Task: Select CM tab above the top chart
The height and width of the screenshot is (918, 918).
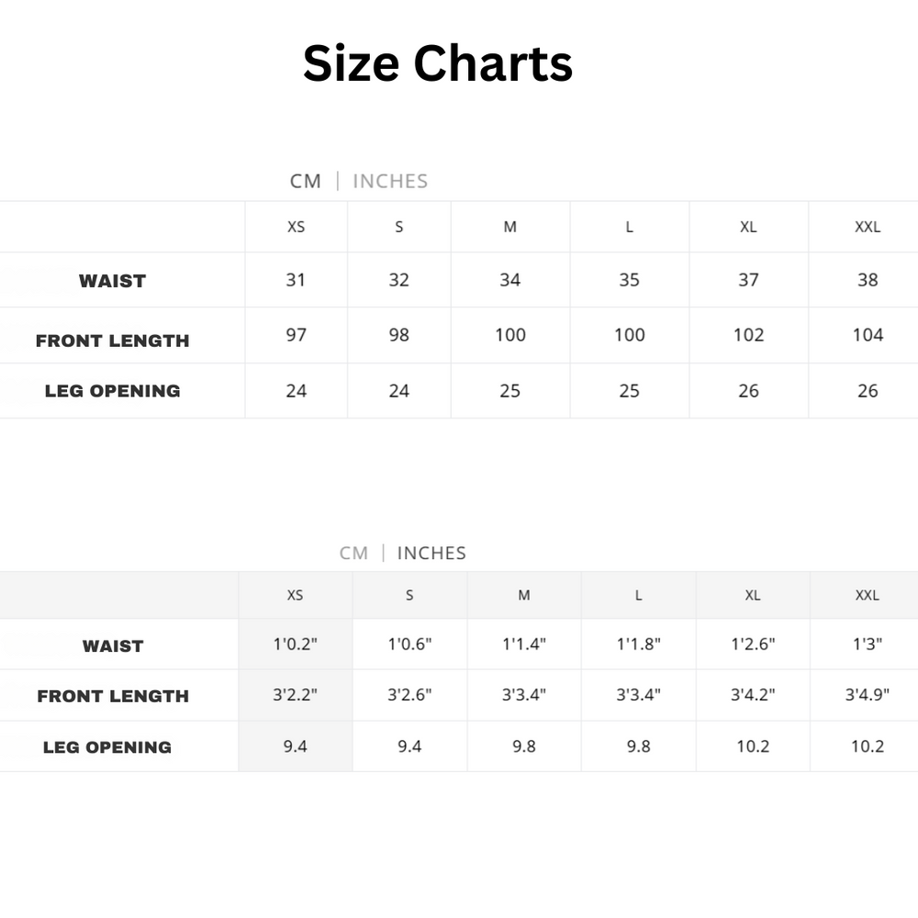Action: pyautogui.click(x=306, y=181)
